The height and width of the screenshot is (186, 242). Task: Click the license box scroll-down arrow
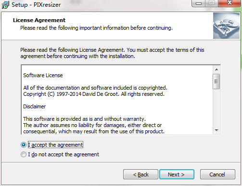click(x=217, y=130)
